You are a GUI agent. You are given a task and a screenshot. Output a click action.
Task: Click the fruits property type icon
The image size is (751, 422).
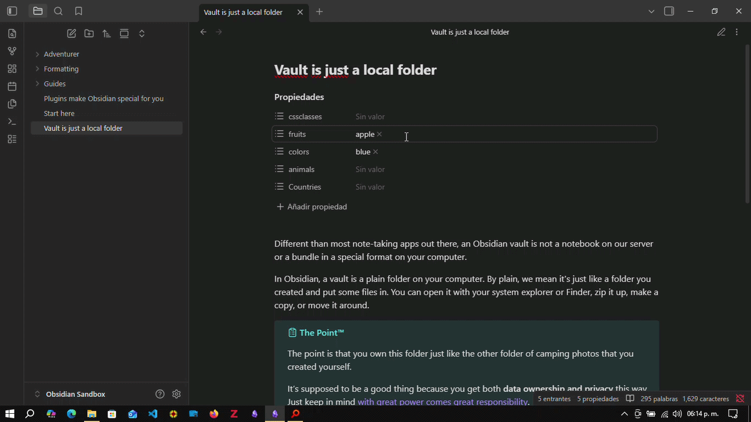tap(279, 134)
